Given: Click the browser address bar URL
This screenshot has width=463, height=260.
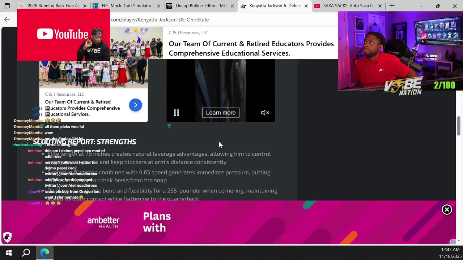Looking at the screenshot, I should (160, 19).
